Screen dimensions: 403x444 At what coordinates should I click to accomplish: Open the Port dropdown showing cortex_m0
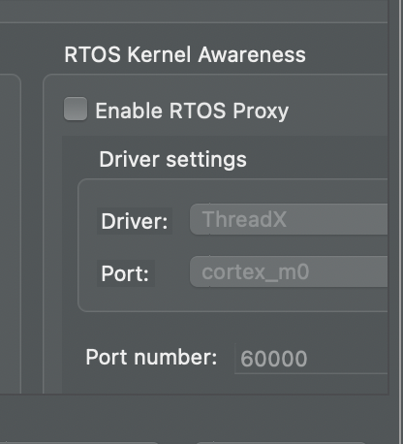click(x=289, y=271)
